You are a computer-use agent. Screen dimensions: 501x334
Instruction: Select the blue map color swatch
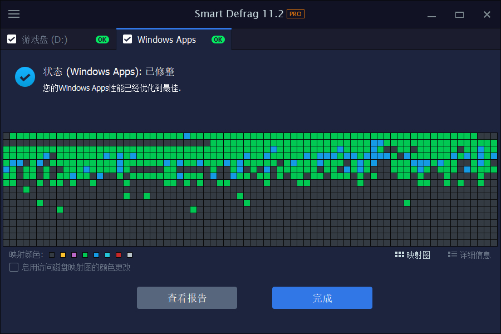coord(96,255)
